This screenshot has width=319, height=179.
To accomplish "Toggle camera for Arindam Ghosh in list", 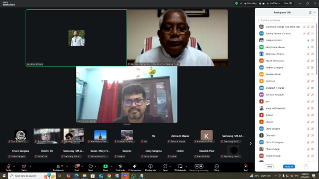I will [312, 74].
